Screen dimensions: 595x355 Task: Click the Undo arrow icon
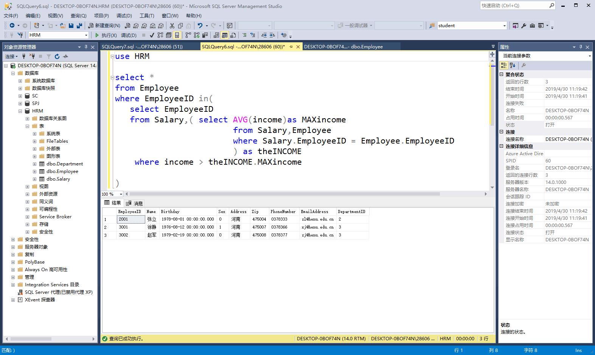click(200, 25)
